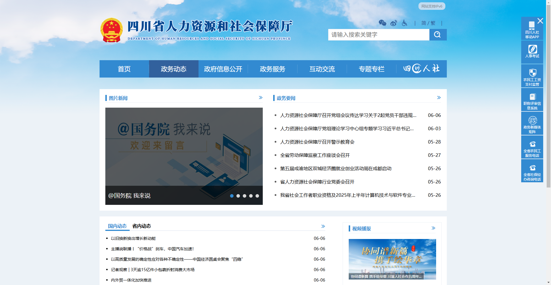Switch between 简/繁 language modes

coord(428,23)
